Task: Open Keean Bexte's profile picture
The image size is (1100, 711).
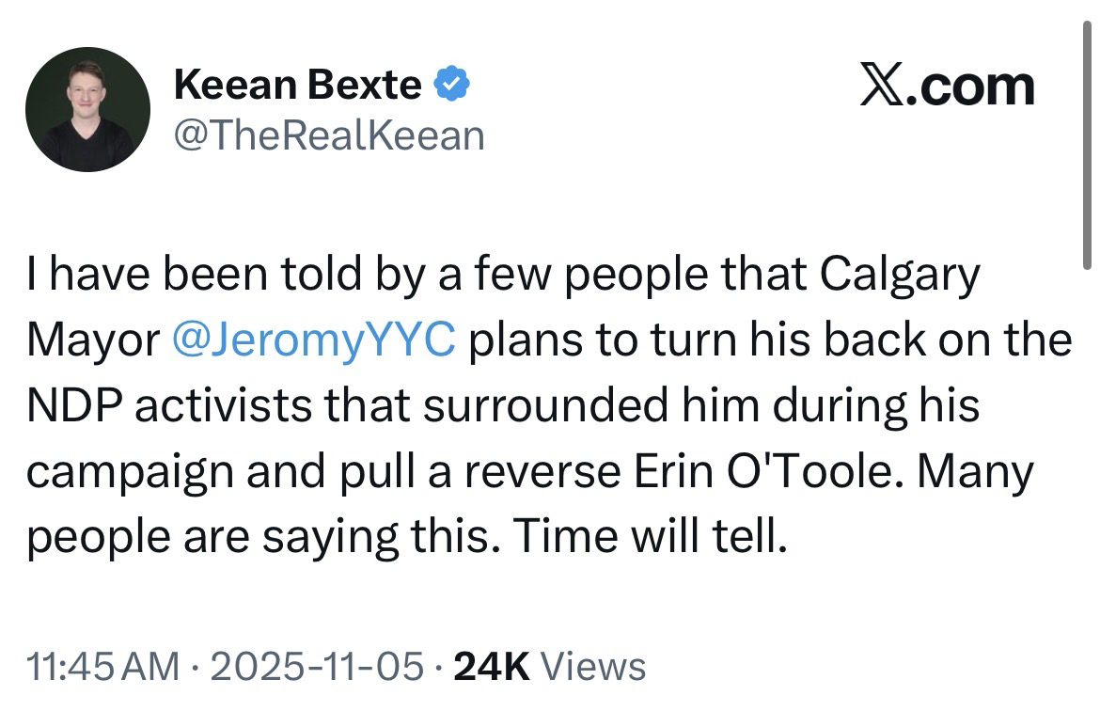Action: (x=87, y=109)
